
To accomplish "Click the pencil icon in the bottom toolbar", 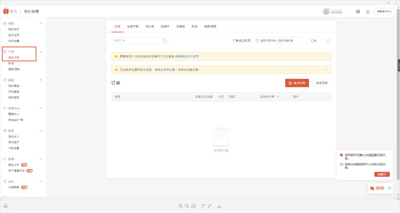I will pyautogui.click(x=210, y=206).
